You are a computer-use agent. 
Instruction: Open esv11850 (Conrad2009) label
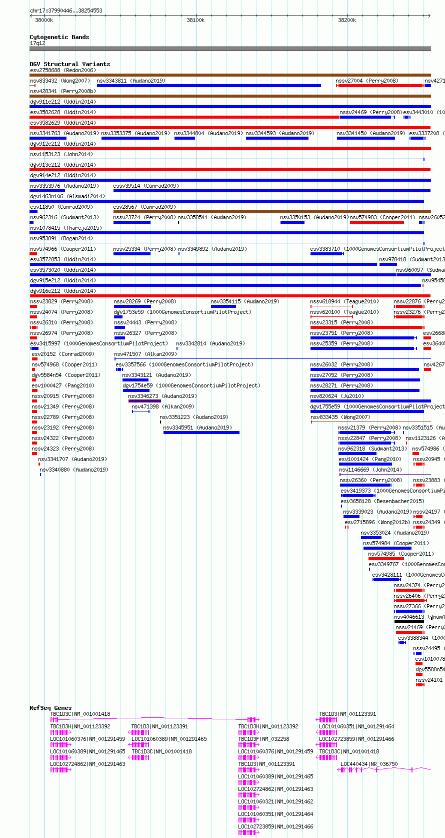point(61,207)
